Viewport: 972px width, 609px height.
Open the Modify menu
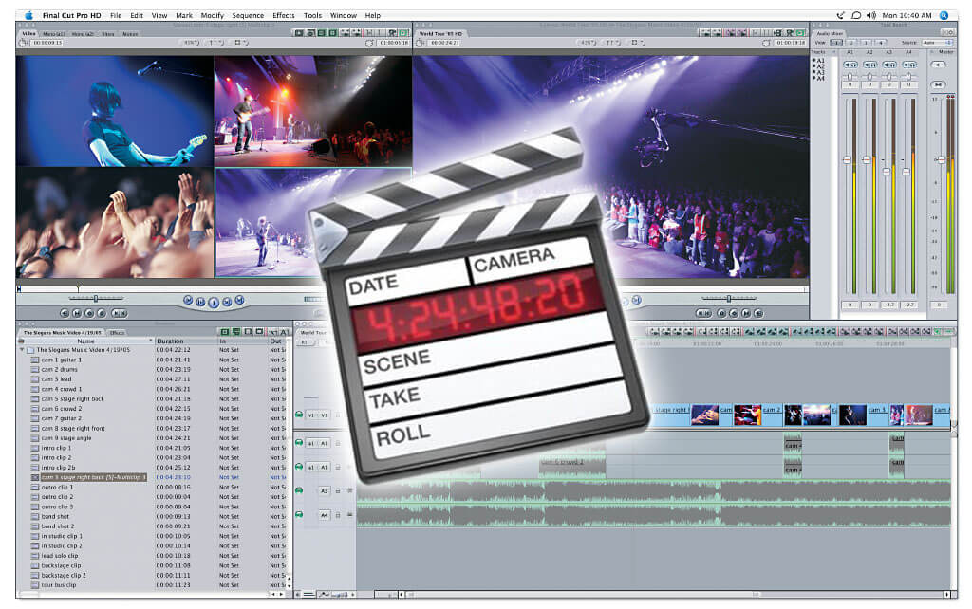tap(212, 15)
